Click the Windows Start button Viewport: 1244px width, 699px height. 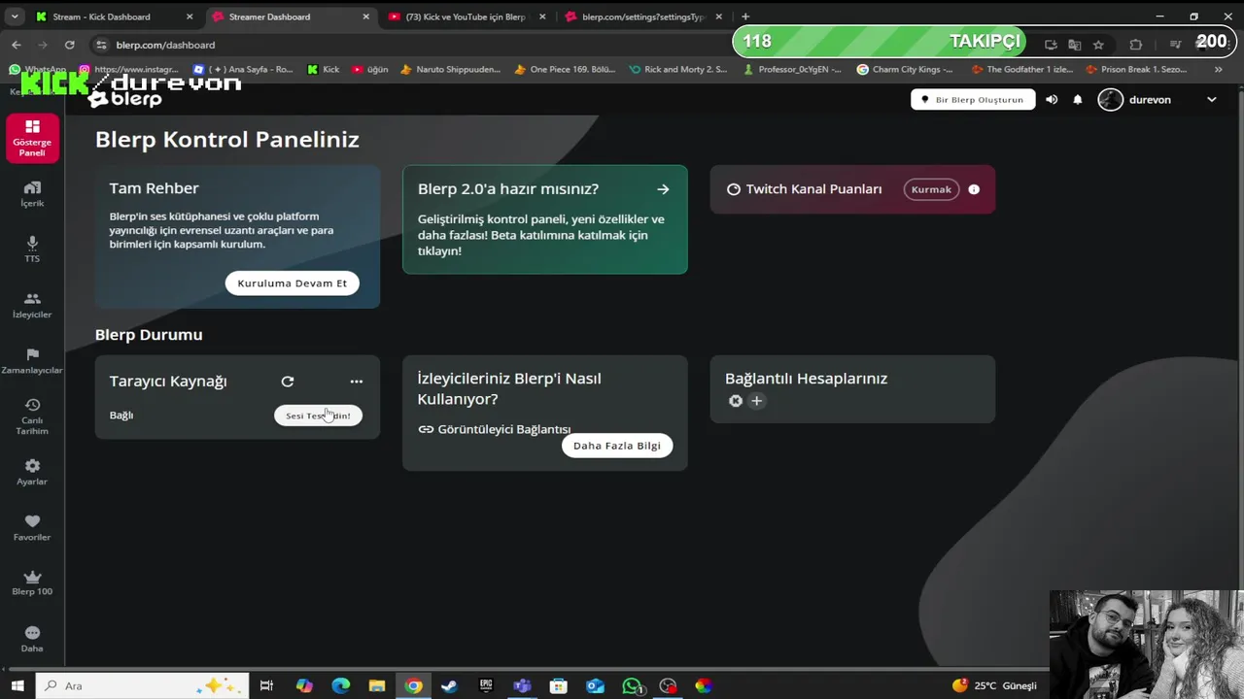[17, 685]
